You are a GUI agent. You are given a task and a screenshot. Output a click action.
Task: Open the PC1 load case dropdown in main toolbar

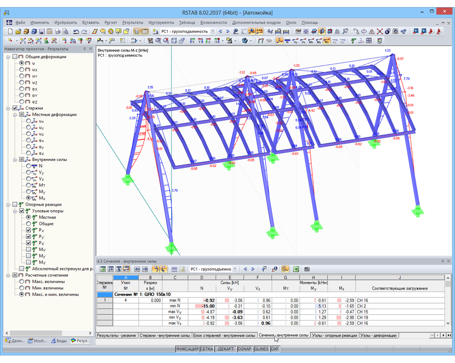[x=213, y=31]
